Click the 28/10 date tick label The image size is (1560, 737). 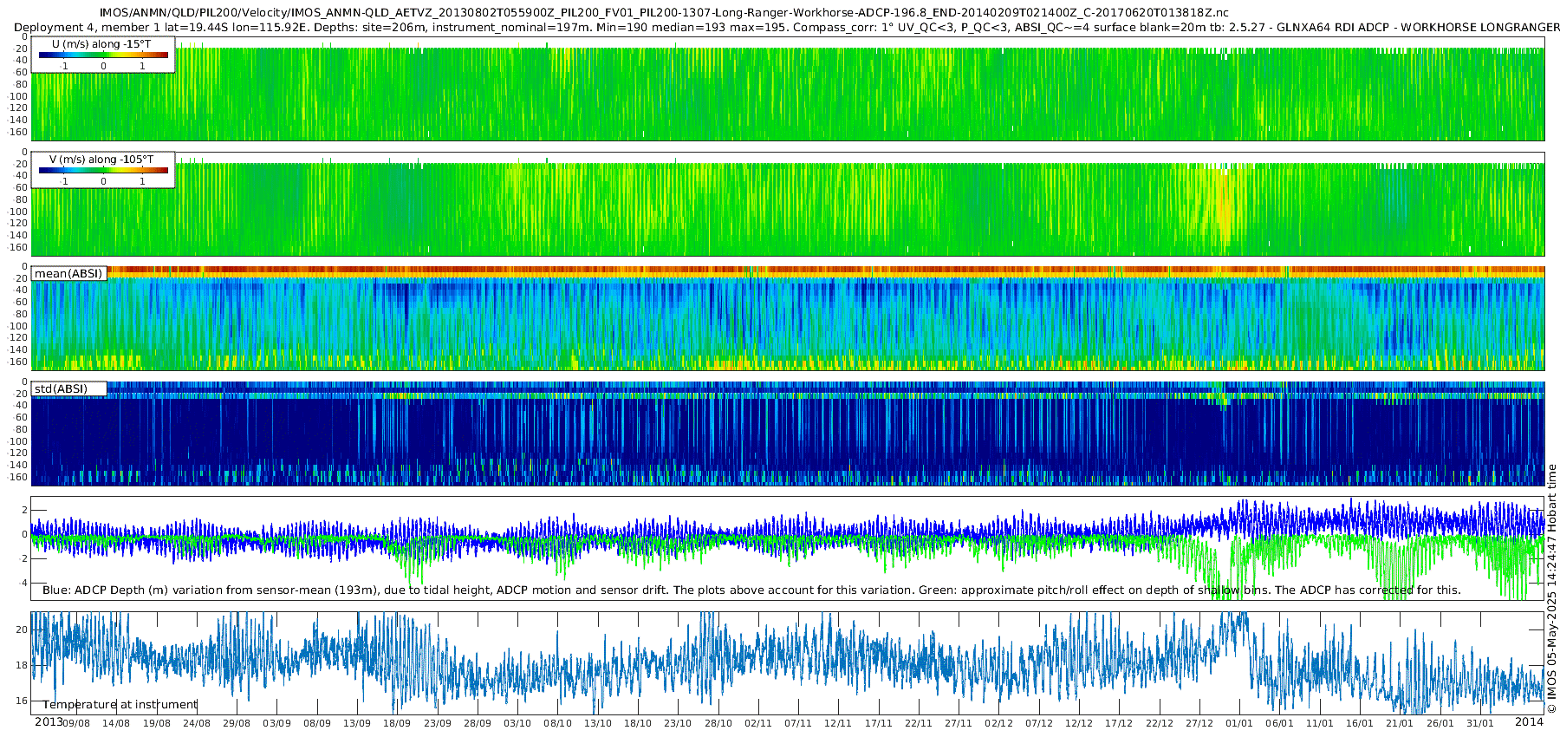click(x=718, y=723)
